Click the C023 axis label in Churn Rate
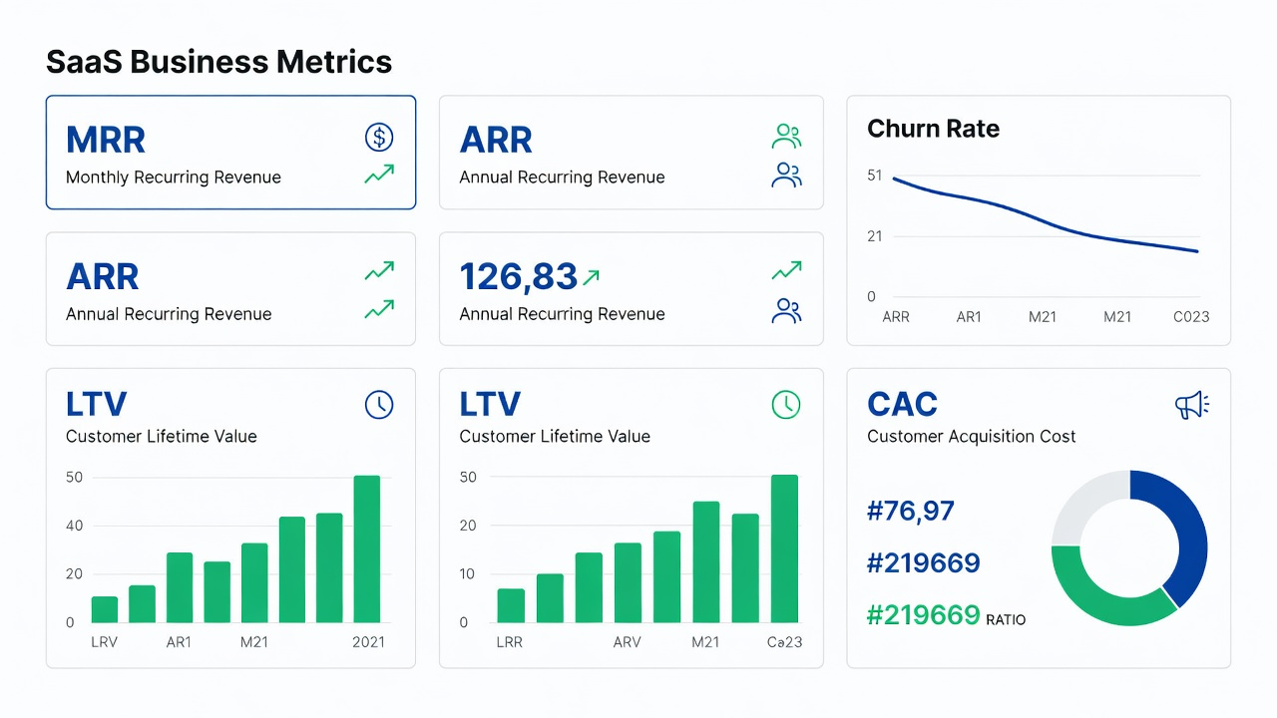This screenshot has width=1277, height=718. 1191,317
